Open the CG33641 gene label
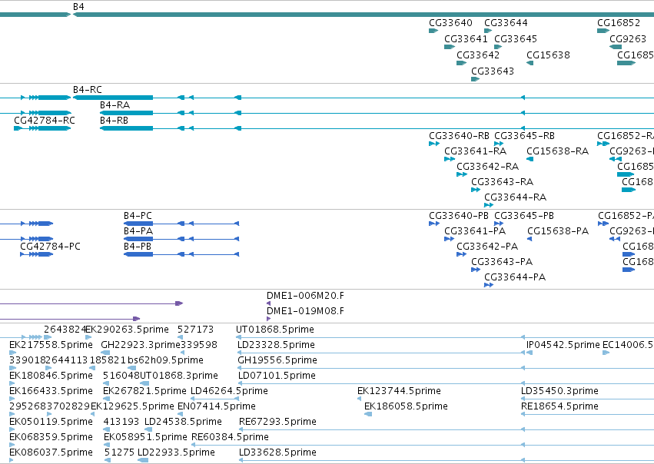The height and width of the screenshot is (464, 654). pos(466,38)
